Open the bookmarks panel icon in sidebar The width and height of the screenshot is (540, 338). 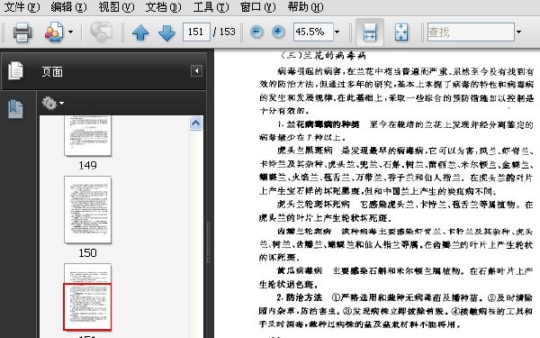[x=15, y=109]
